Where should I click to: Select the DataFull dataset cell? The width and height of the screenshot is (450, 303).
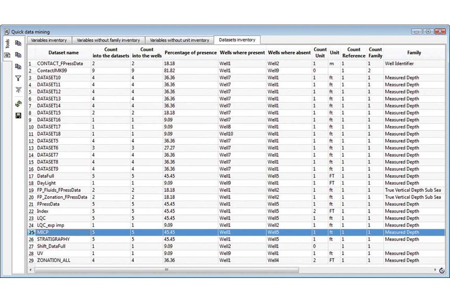tap(63, 176)
